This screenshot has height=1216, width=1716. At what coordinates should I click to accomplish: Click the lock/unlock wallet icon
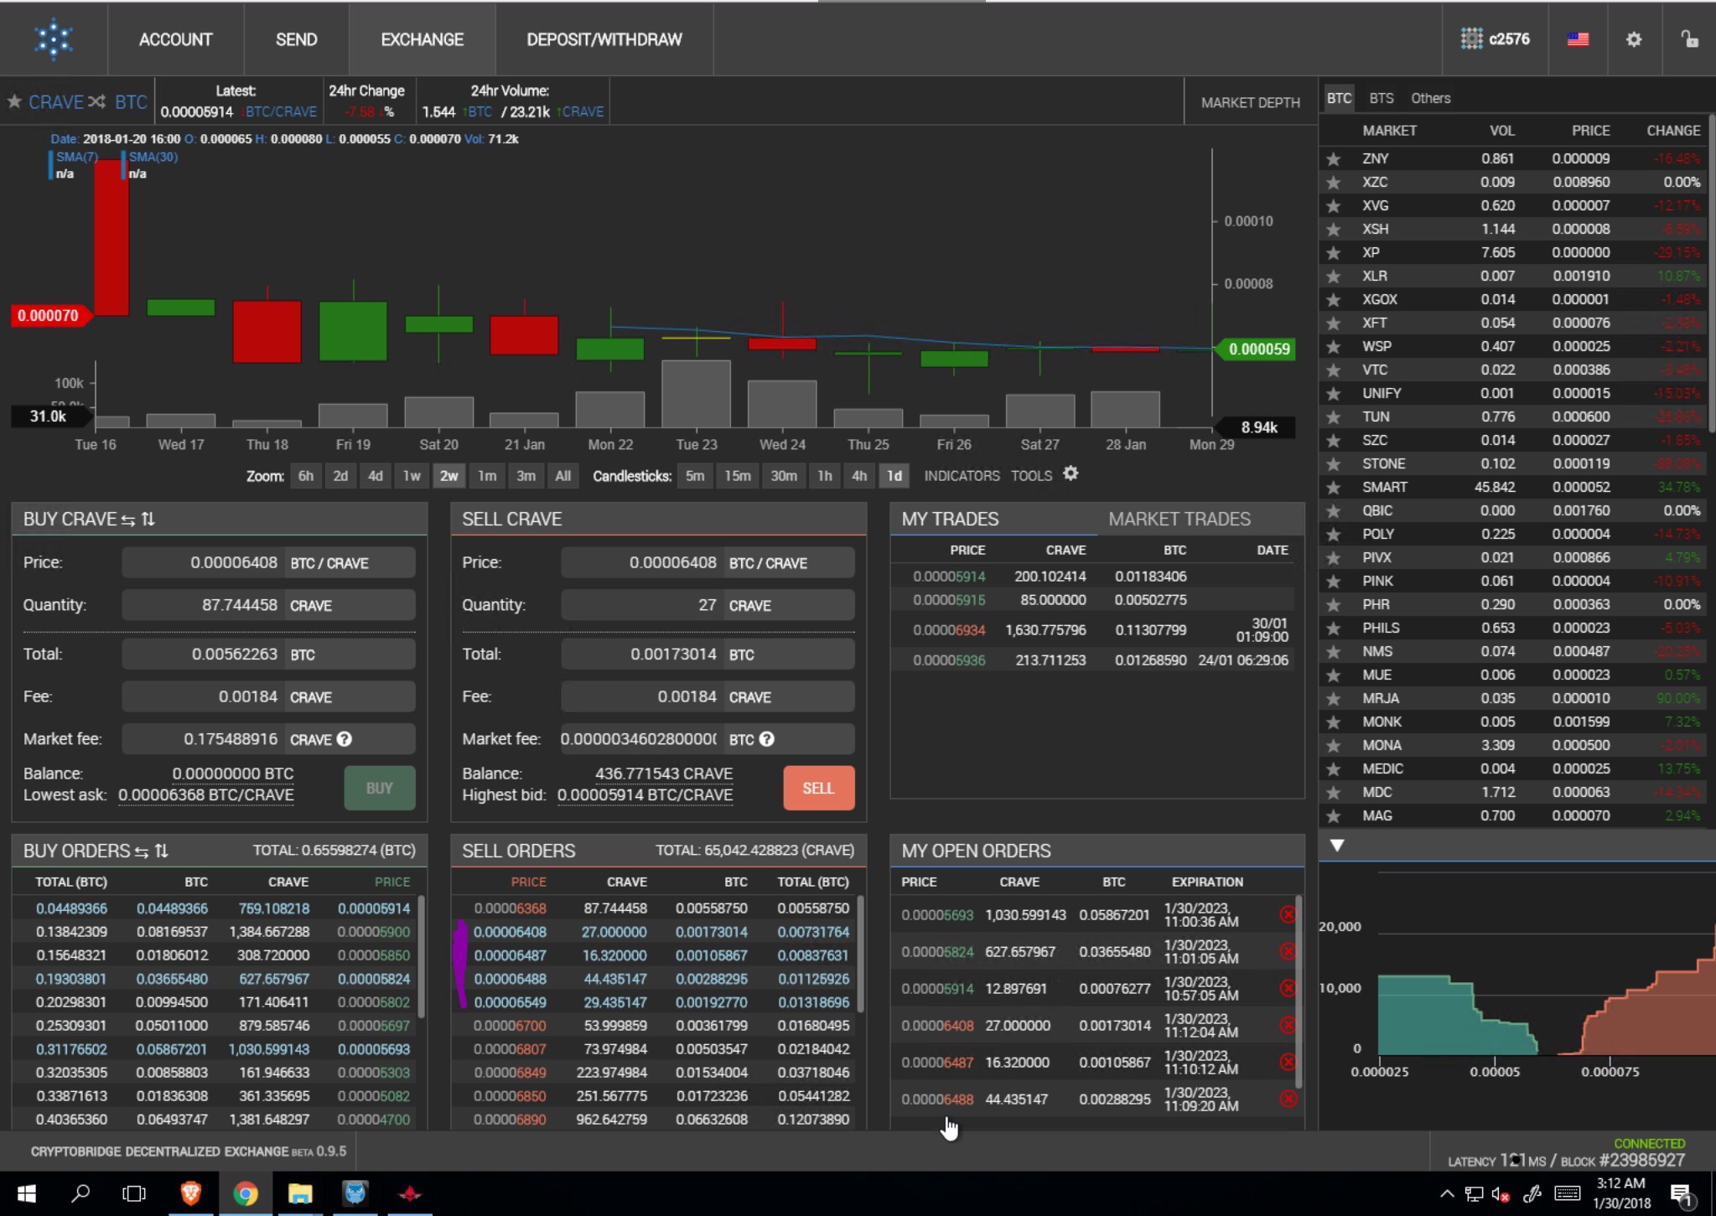1689,39
